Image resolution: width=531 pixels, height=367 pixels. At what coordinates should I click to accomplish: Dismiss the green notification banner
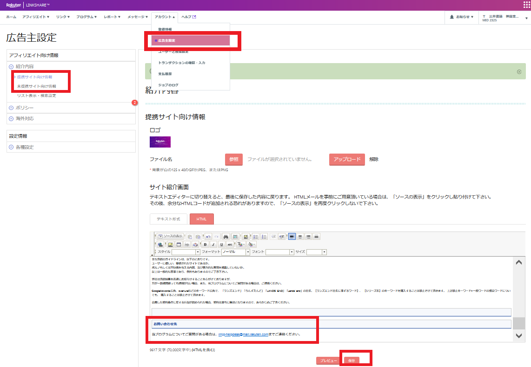pyautogui.click(x=519, y=72)
